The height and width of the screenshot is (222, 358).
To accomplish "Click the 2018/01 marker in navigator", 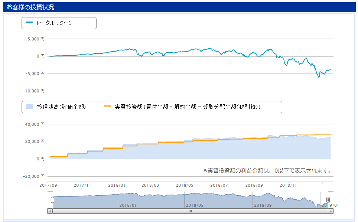I will [128, 205].
